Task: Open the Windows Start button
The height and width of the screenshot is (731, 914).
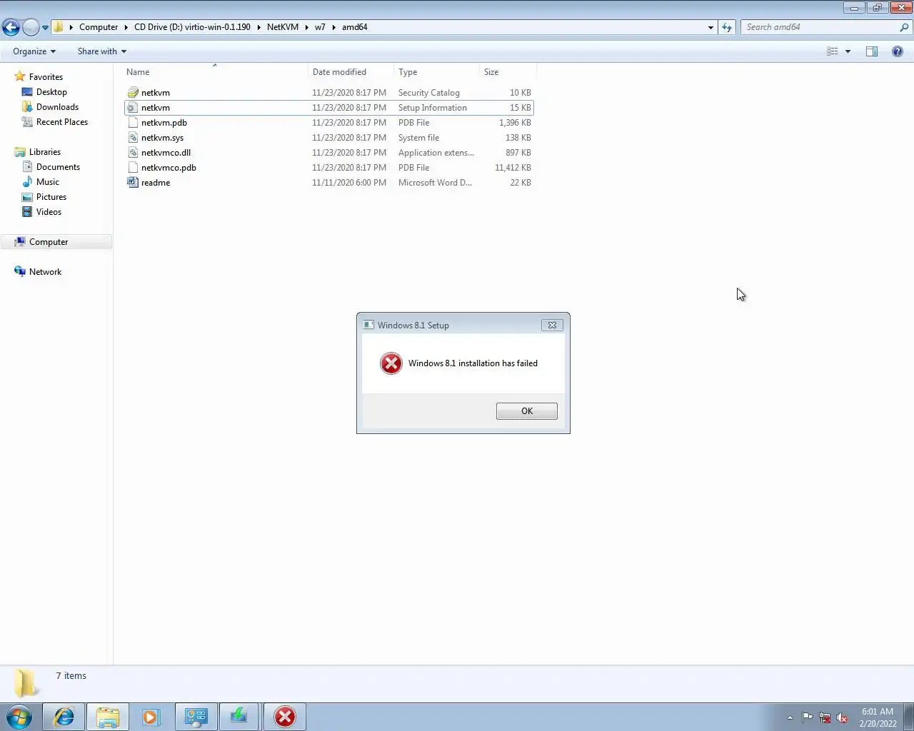Action: pos(19,717)
